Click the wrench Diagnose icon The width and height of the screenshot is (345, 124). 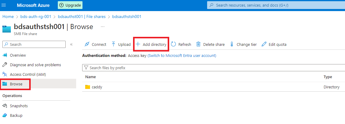click(5, 65)
